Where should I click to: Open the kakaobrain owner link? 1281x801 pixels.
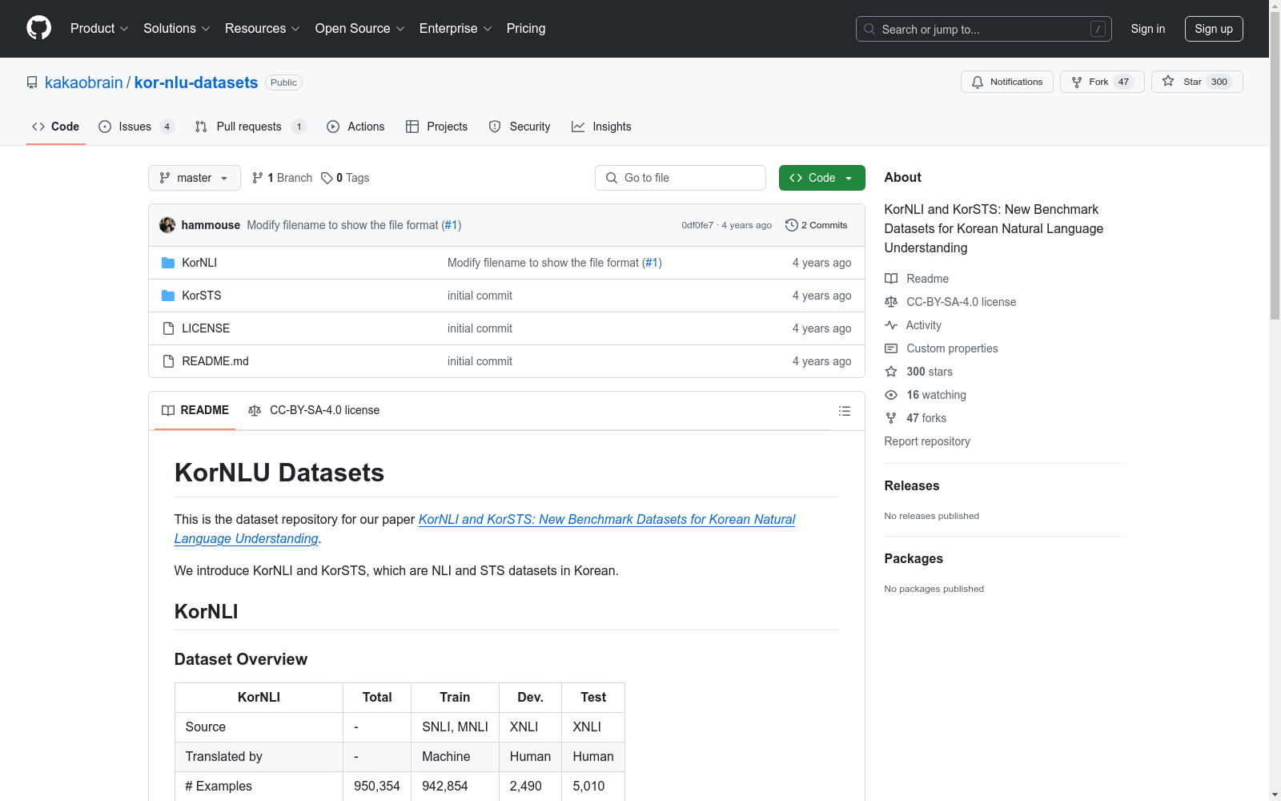[x=84, y=83]
